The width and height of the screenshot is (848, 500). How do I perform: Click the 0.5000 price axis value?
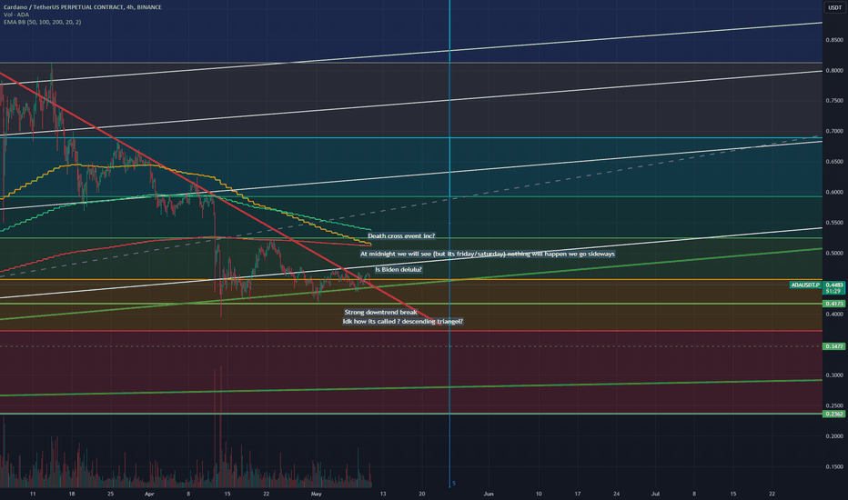[x=834, y=254]
